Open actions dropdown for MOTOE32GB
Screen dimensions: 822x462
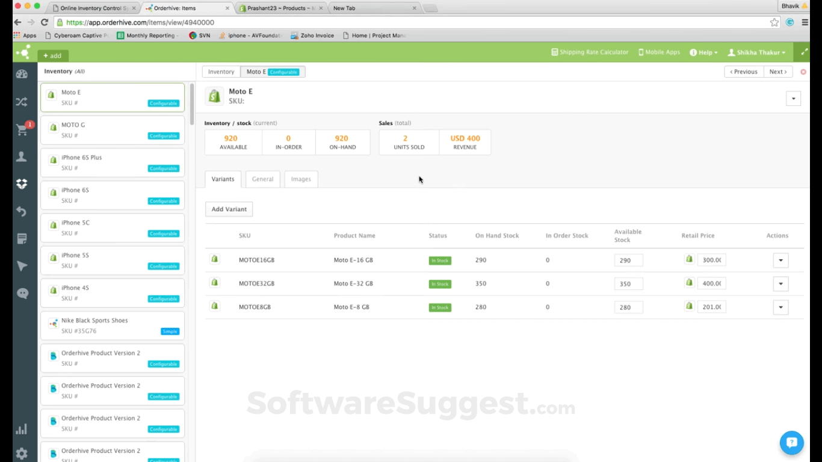tap(780, 284)
